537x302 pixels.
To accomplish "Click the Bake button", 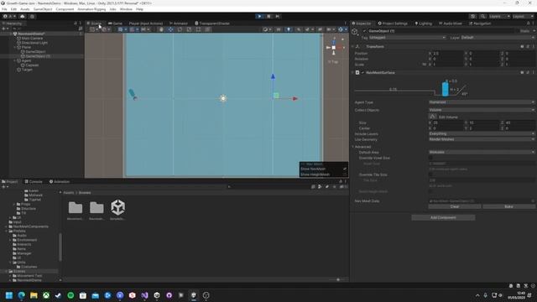I will pos(508,206).
